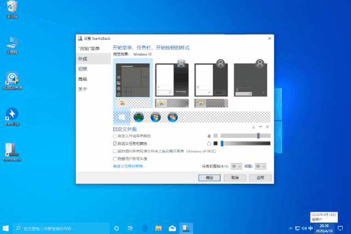Open the Action Center notification icon

(x=340, y=229)
